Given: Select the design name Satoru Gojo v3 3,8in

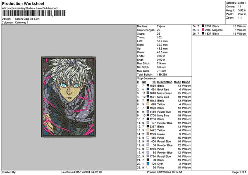Looking at the screenshot, I should [x=27, y=19].
